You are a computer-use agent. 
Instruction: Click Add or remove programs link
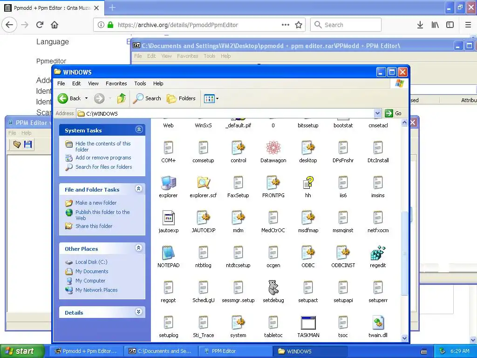[103, 158]
